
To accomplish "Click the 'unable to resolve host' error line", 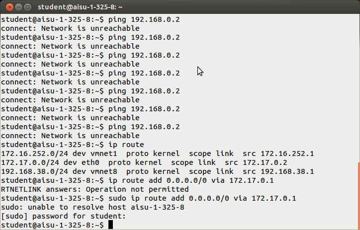I will point(92,207).
